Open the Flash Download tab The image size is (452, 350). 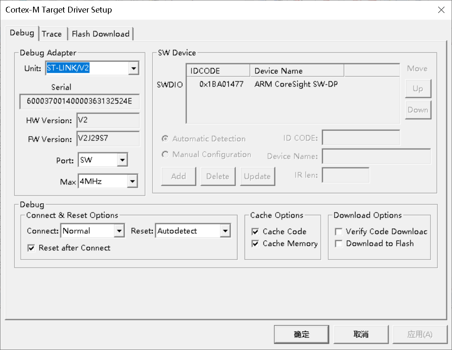(x=100, y=34)
